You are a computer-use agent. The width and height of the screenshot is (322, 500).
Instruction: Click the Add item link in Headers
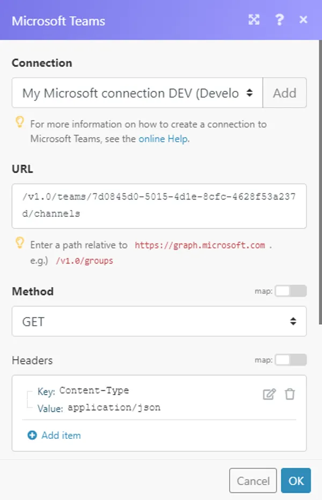pos(61,435)
